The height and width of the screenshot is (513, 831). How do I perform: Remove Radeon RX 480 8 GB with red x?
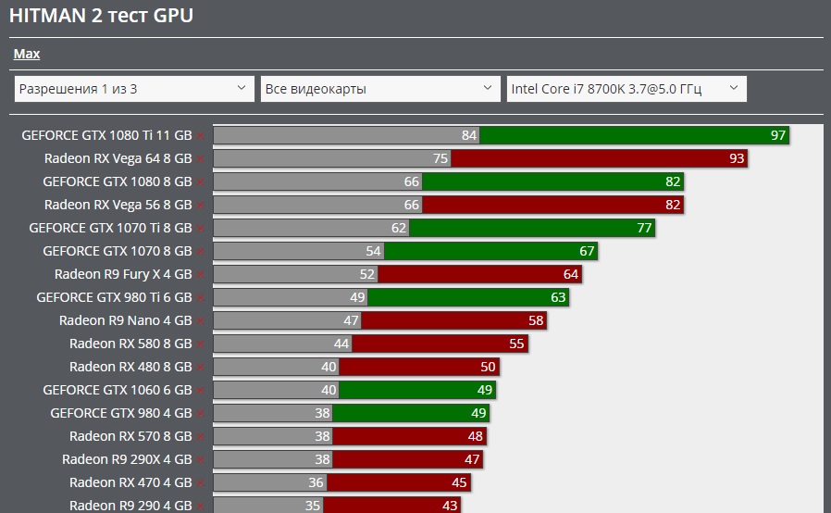200,367
